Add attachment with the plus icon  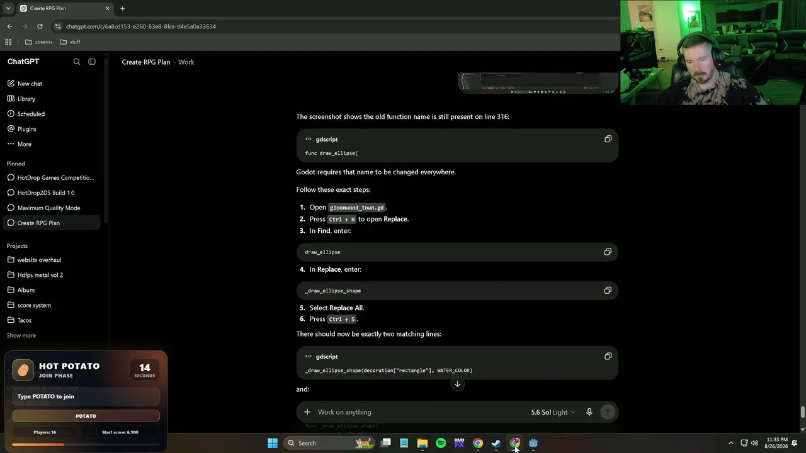[x=307, y=412]
